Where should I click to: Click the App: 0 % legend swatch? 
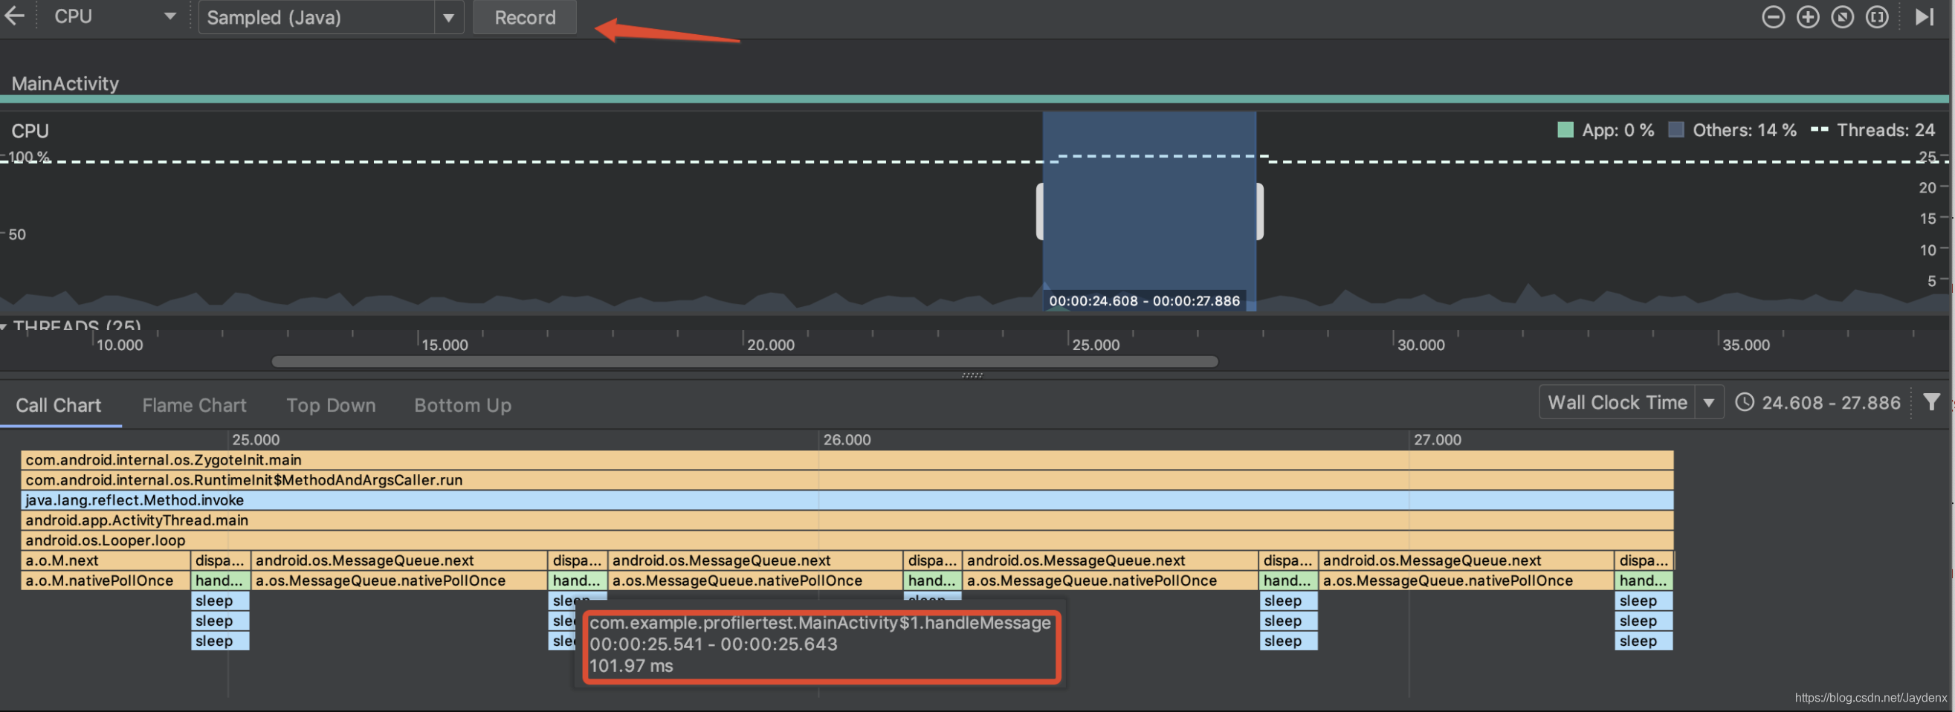point(1565,130)
